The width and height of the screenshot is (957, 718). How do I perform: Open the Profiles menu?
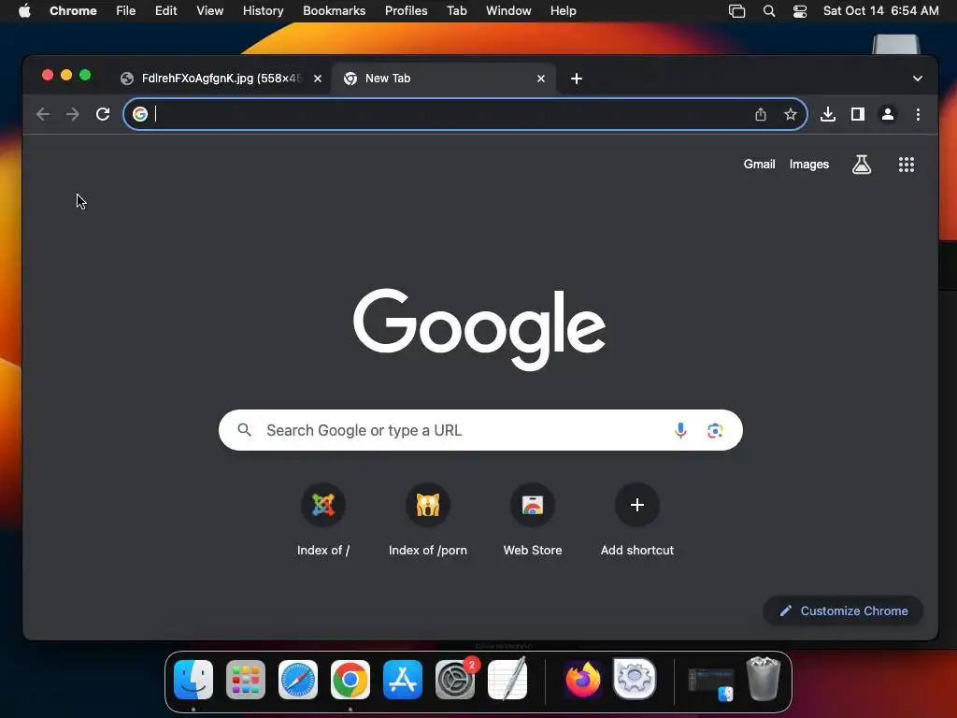coord(406,11)
